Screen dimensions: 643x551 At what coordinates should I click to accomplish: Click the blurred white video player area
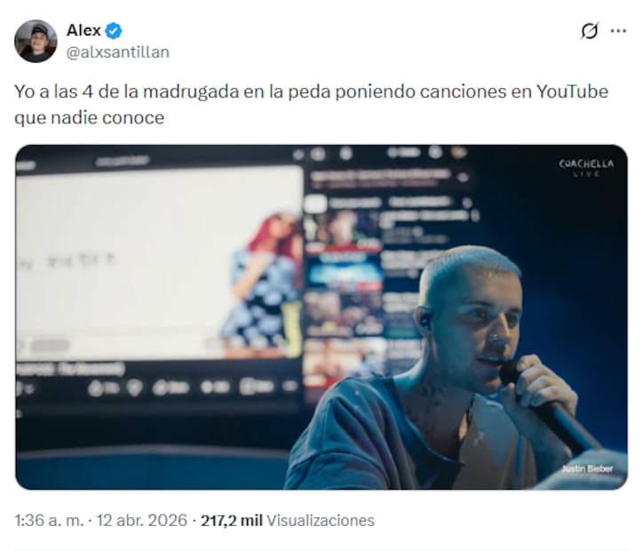(160, 262)
